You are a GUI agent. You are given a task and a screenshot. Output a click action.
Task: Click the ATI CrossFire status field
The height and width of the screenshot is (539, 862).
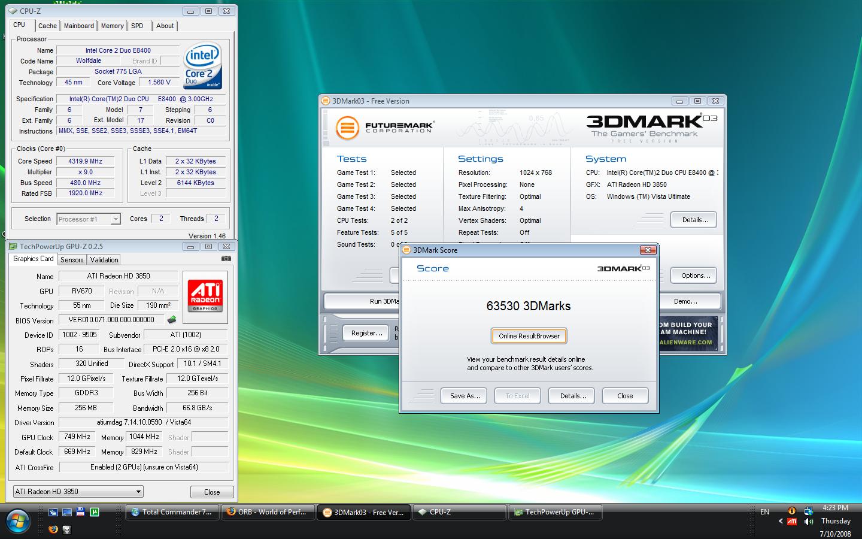[x=144, y=467]
